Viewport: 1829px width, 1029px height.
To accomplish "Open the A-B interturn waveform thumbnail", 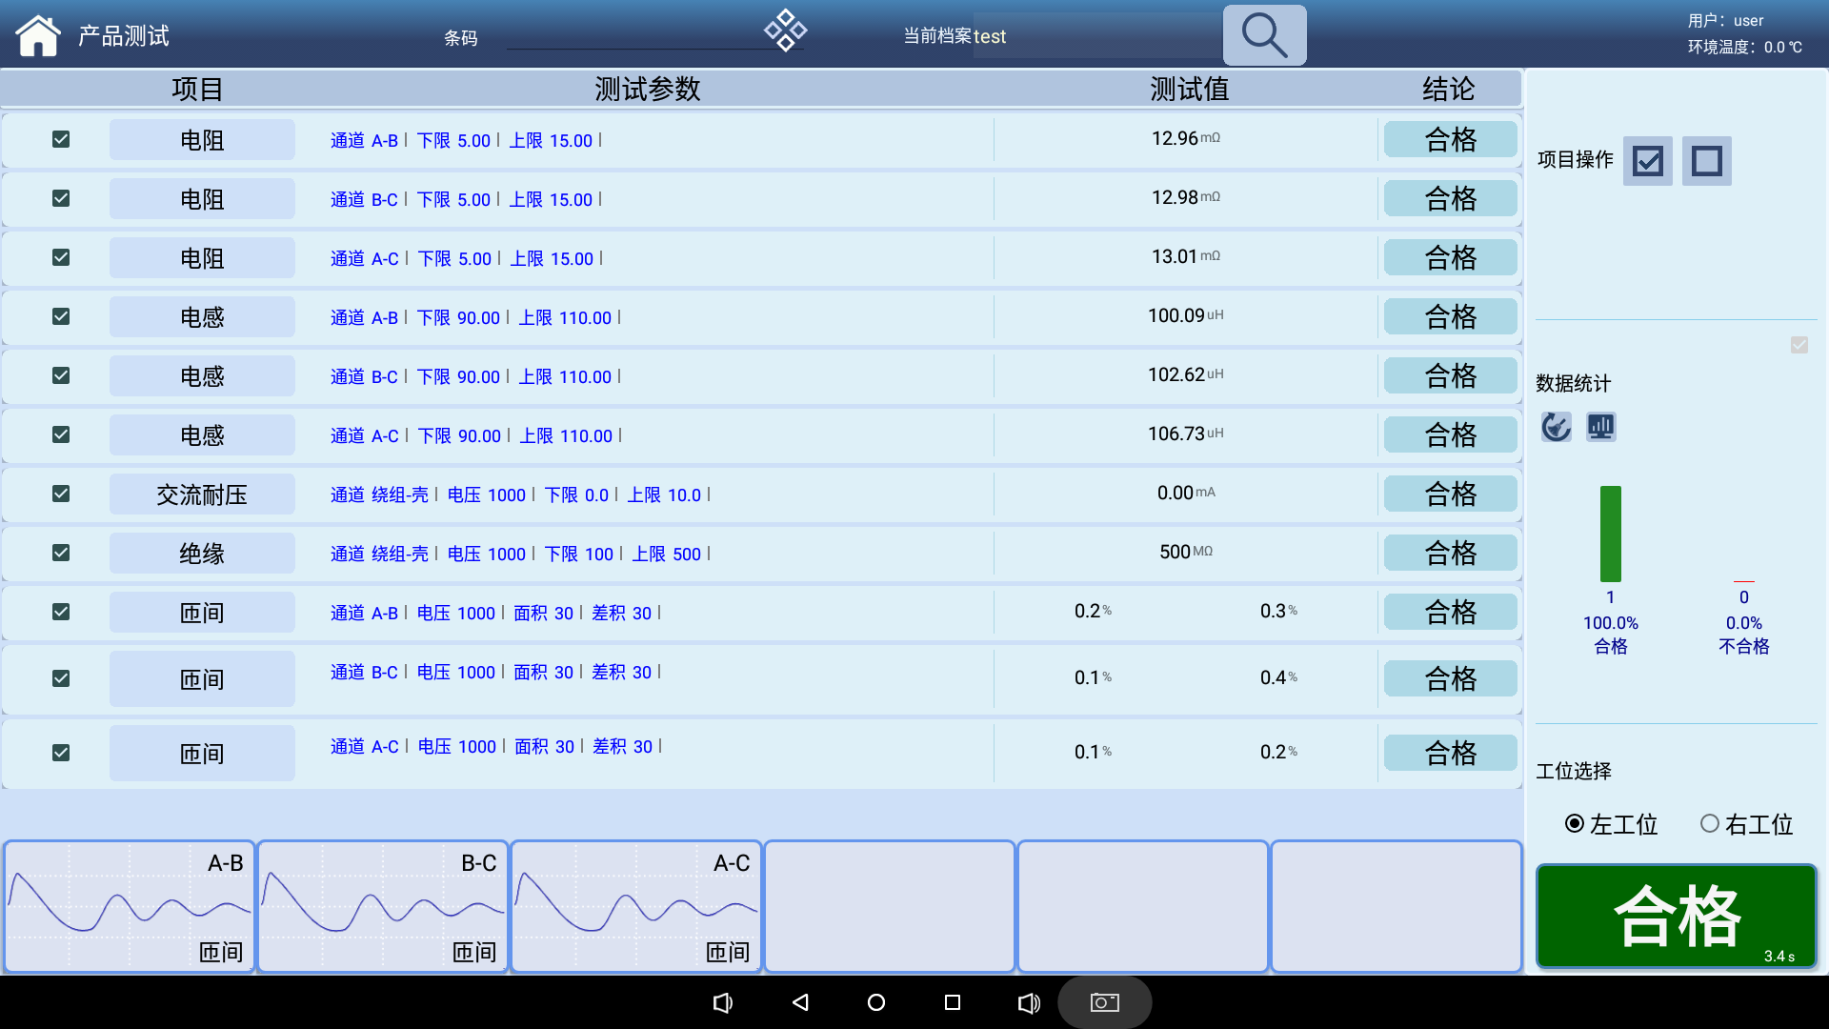I will (x=130, y=906).
